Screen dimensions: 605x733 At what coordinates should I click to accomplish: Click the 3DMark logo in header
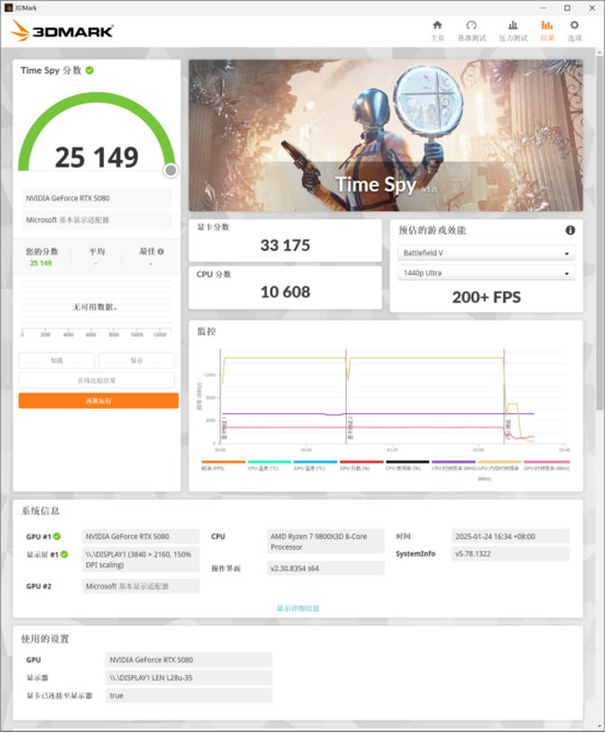coord(61,31)
